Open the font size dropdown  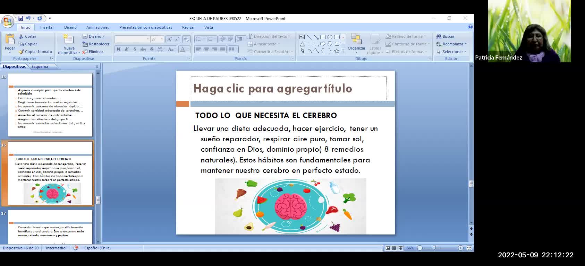tap(162, 39)
